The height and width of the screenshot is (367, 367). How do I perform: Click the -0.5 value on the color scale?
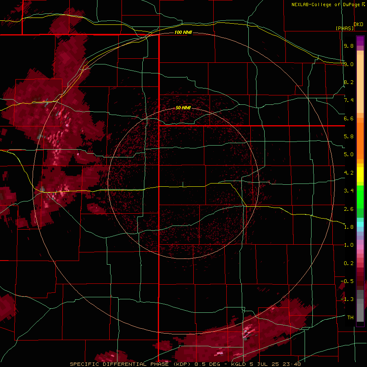tap(347, 281)
